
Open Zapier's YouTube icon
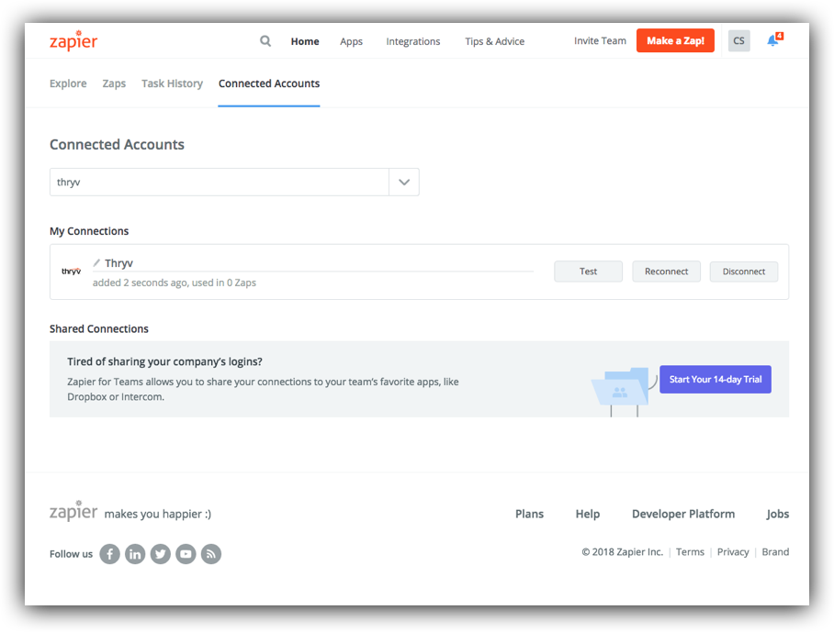pos(186,554)
